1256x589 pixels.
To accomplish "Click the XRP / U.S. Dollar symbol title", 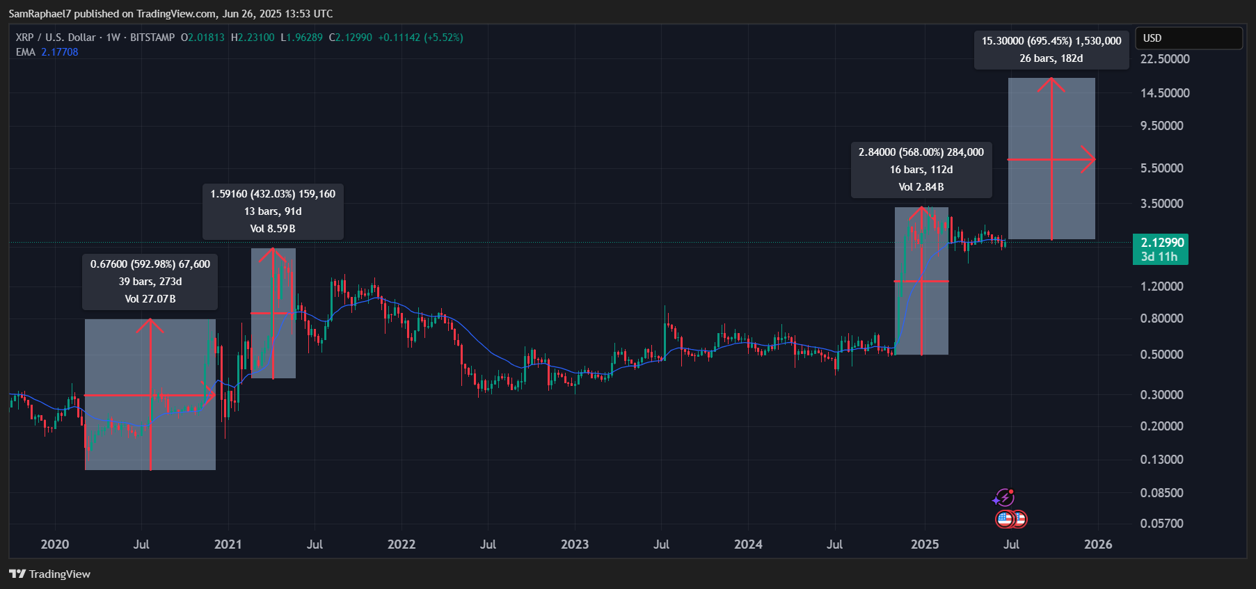I will [56, 38].
